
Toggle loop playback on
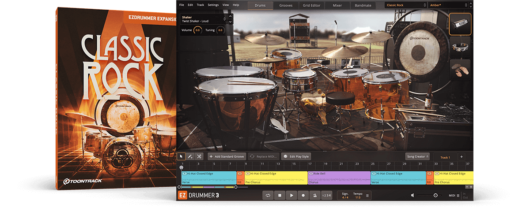268,195
